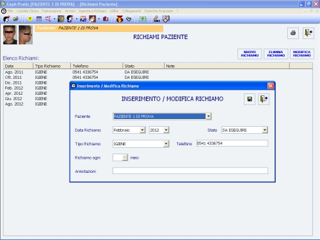
Task: Click the Telefono input field in dialog
Action: pyautogui.click(x=232, y=143)
